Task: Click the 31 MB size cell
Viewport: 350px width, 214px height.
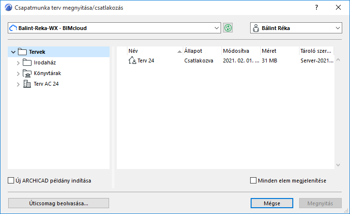Action: point(270,61)
